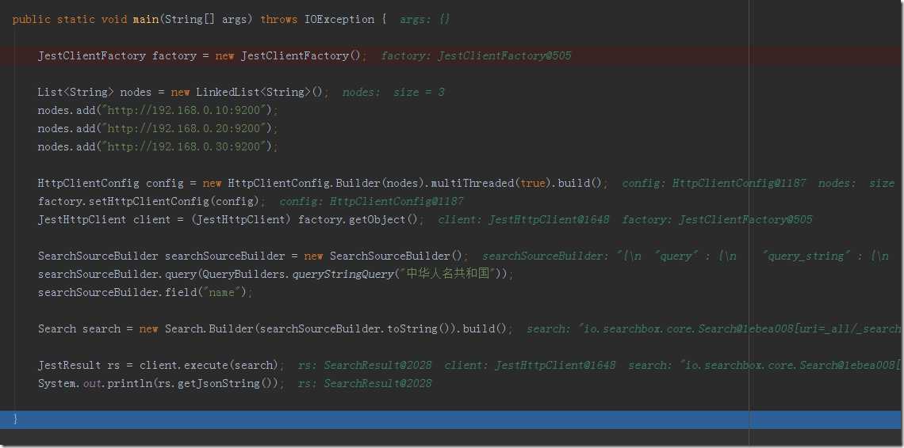
Task: Click 'new SearchSourceBuilder()' constructor call
Action: point(383,256)
